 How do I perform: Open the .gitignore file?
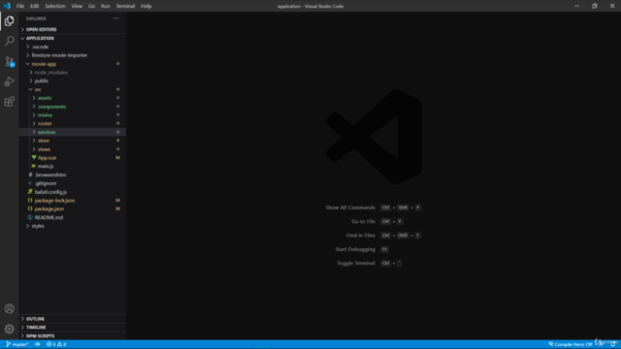(73, 183)
